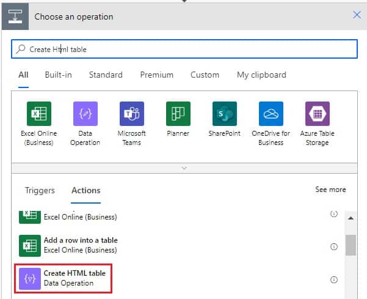Image resolution: width=367 pixels, height=299 pixels.
Task: Switch to the Triggers tab
Action: (40, 190)
